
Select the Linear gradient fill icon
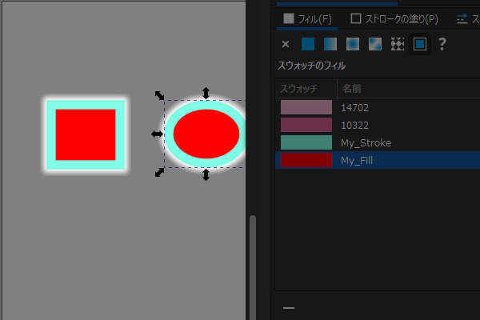[x=330, y=44]
